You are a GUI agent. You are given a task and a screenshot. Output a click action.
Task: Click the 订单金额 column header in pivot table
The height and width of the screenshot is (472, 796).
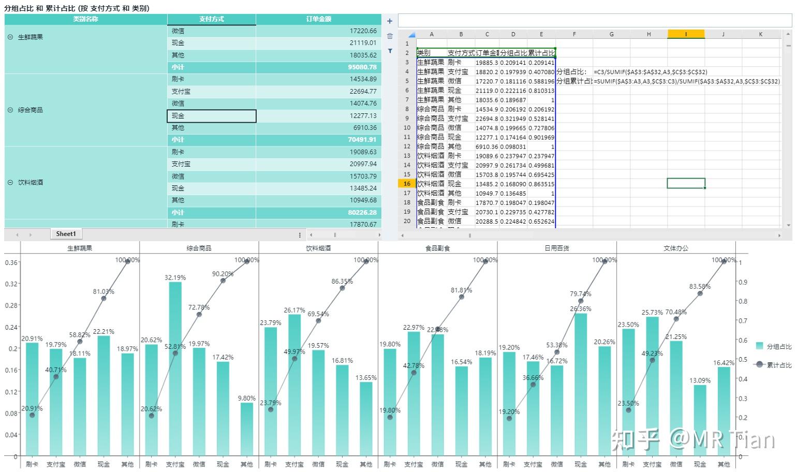(319, 19)
